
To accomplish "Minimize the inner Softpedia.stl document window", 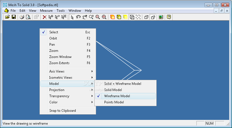I will click(216, 11).
